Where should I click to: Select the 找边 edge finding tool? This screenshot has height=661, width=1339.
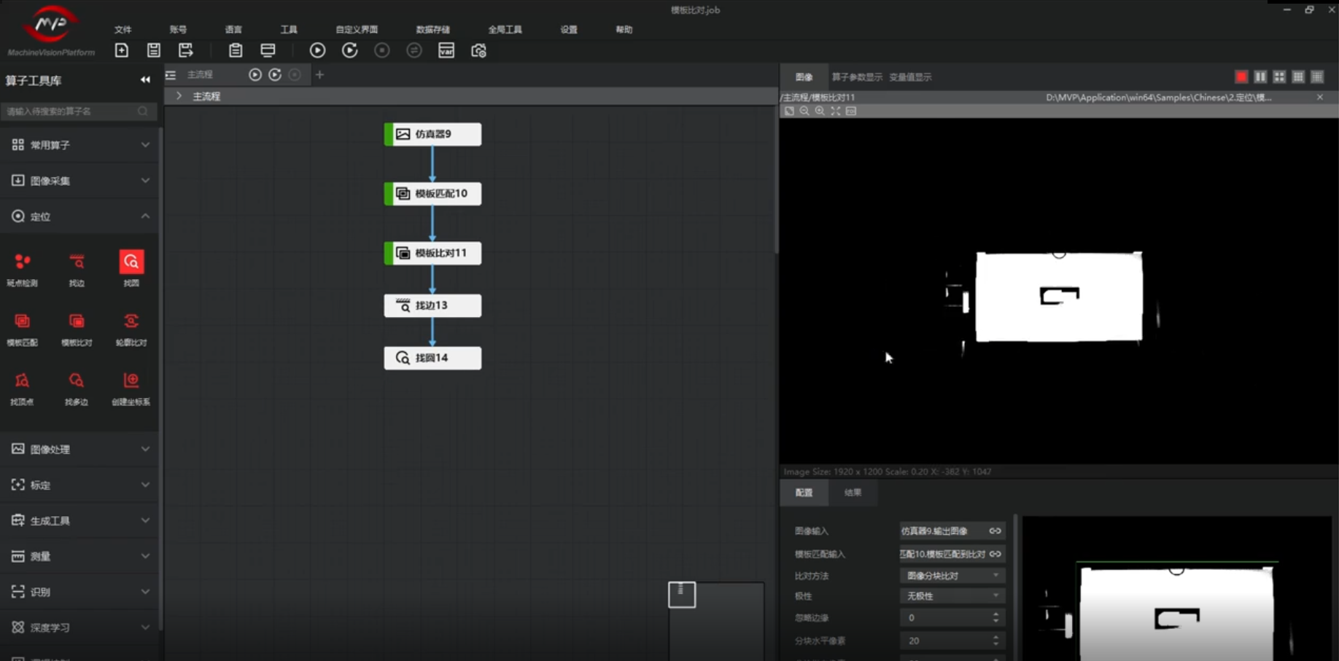point(77,268)
